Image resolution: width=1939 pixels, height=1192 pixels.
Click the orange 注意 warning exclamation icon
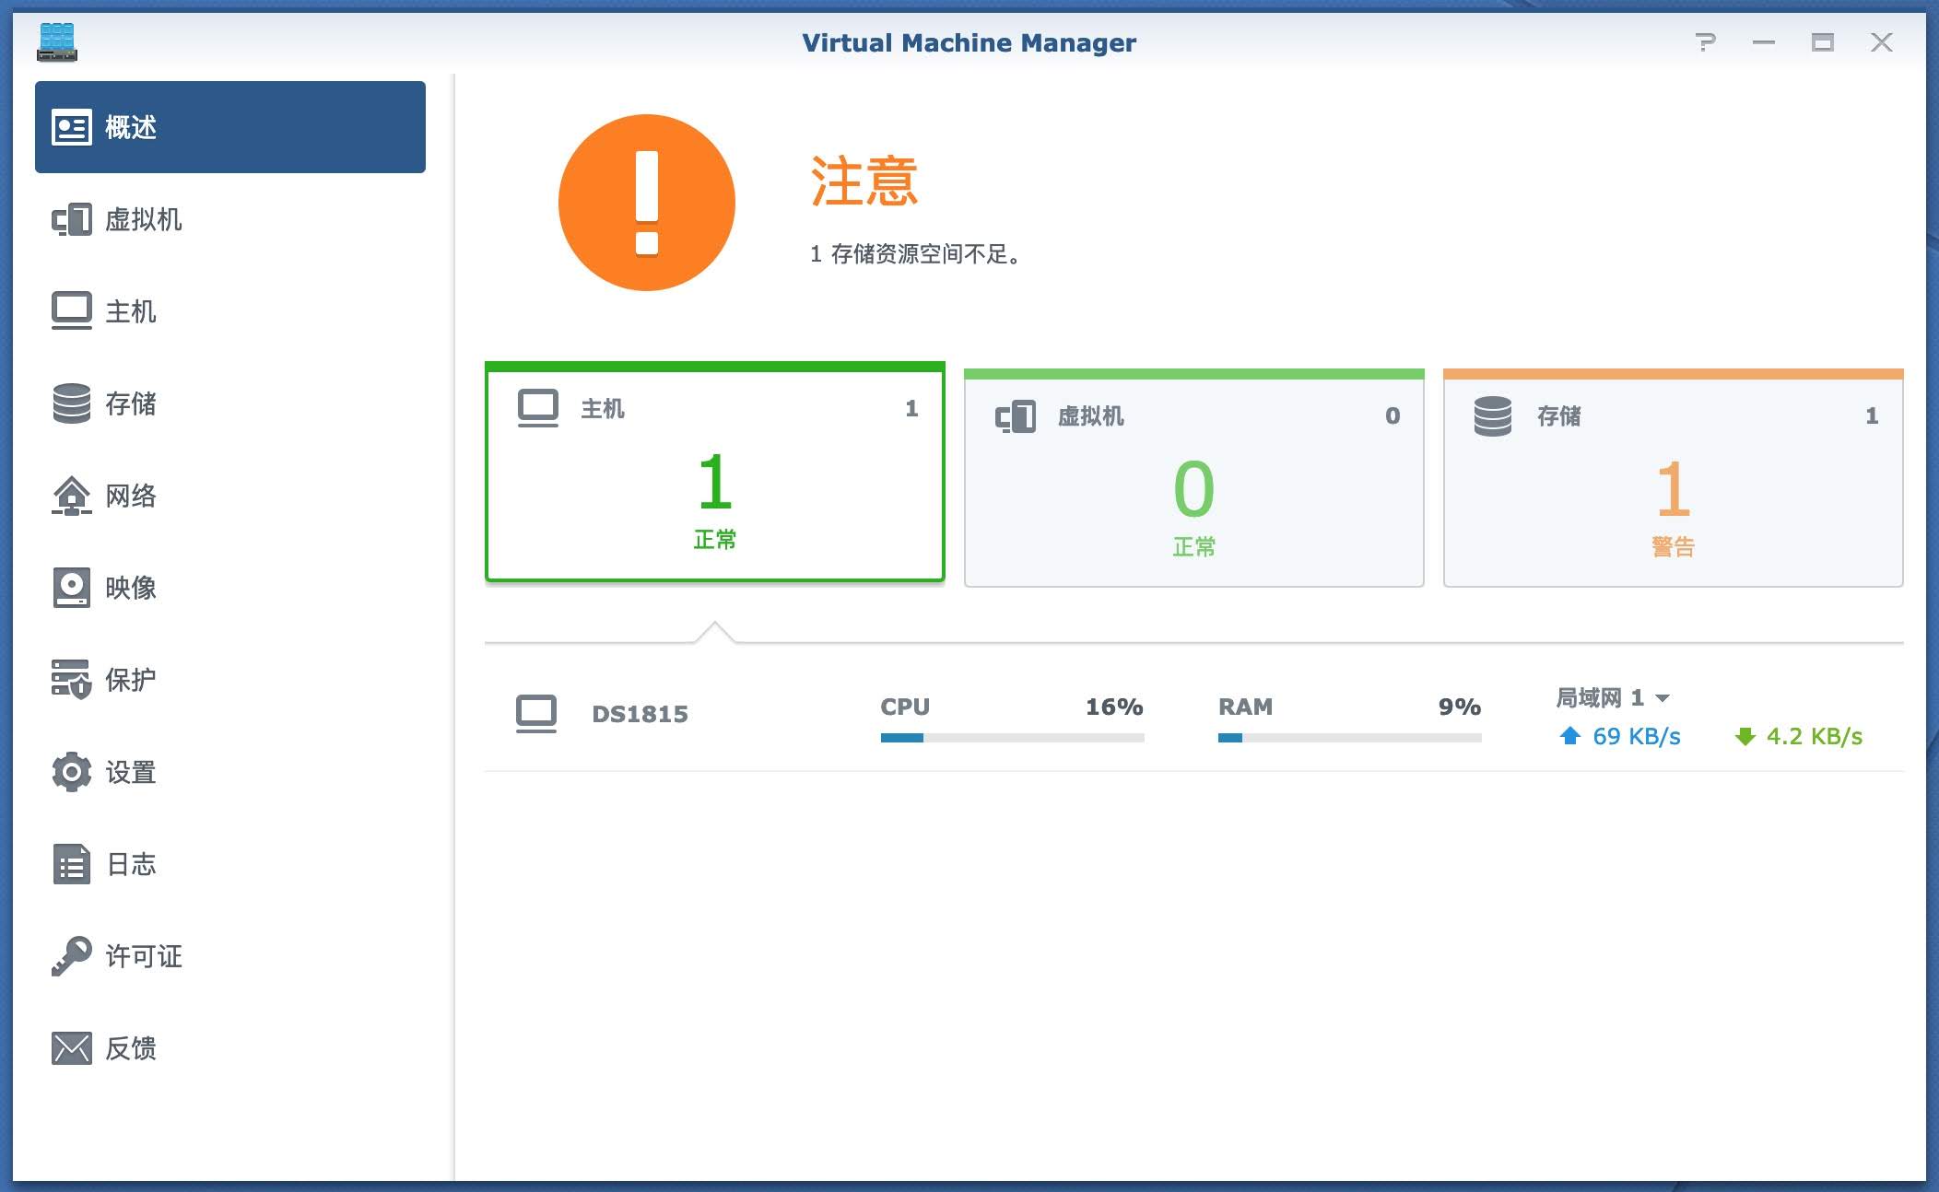pyautogui.click(x=647, y=203)
